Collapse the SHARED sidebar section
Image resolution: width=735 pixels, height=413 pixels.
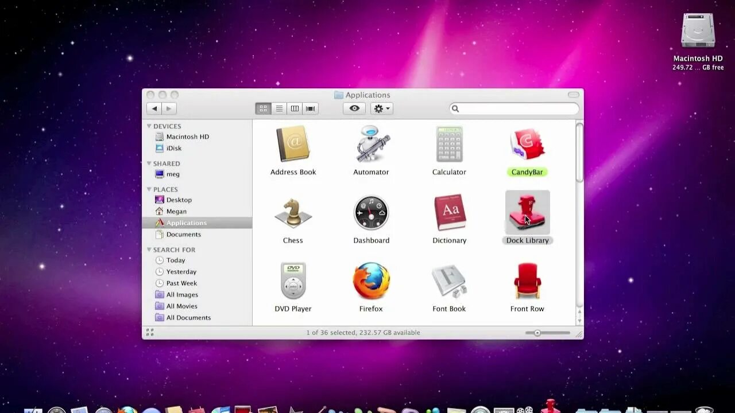[149, 163]
